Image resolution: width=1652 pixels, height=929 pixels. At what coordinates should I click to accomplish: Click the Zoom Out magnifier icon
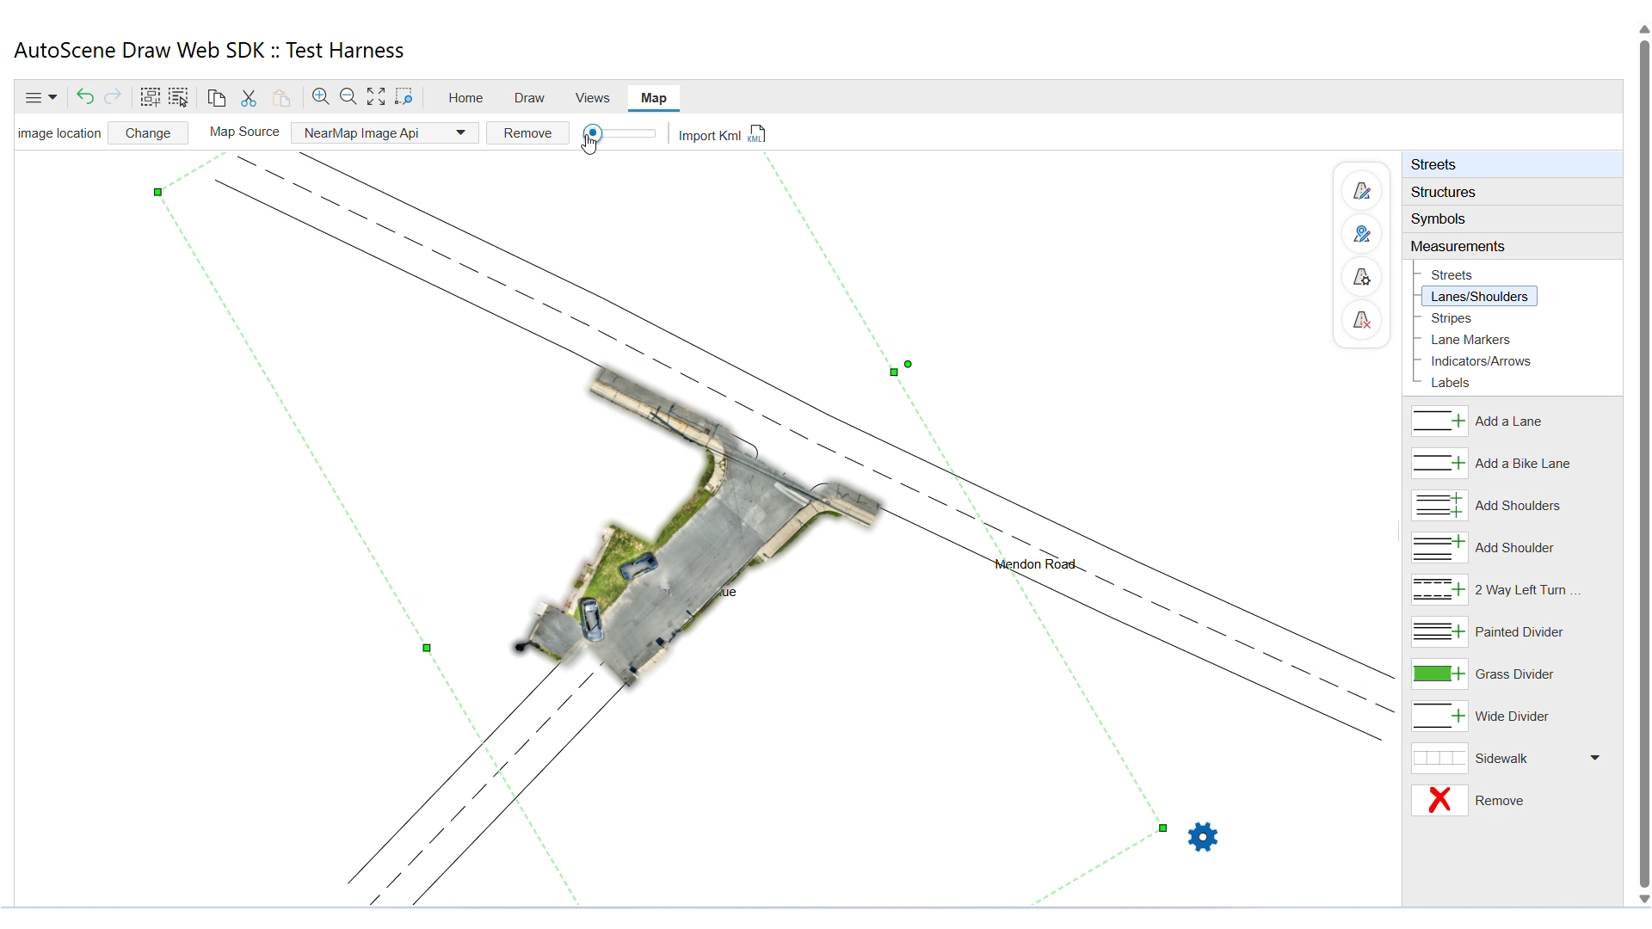(x=348, y=97)
